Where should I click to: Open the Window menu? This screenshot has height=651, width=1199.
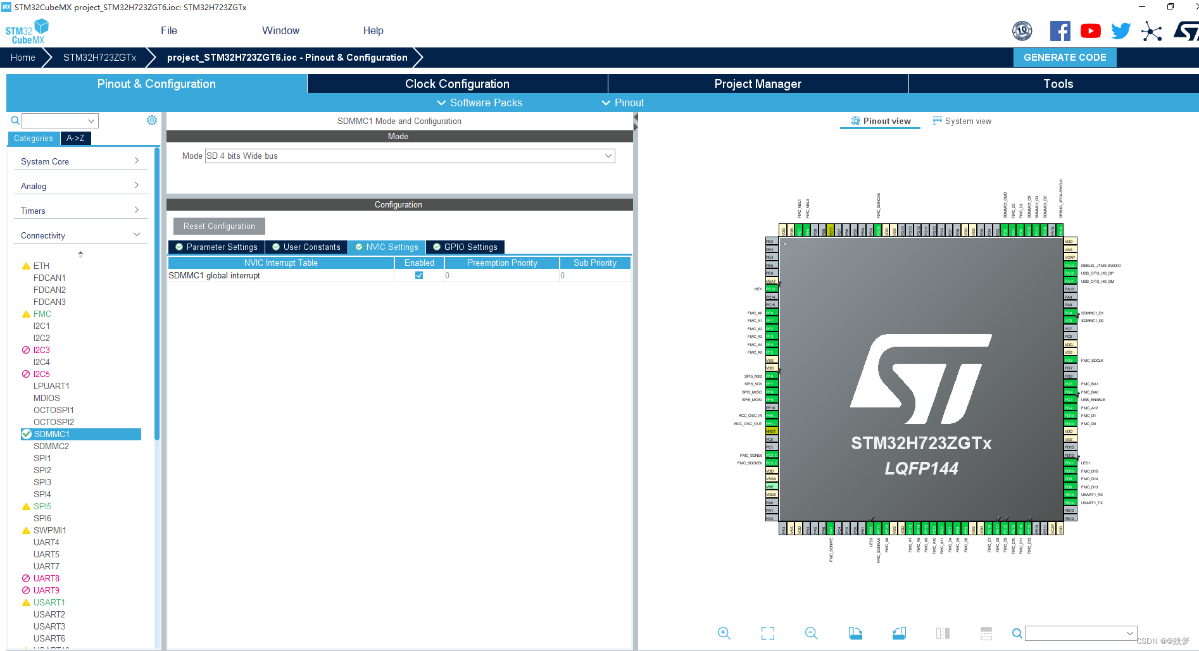(280, 30)
